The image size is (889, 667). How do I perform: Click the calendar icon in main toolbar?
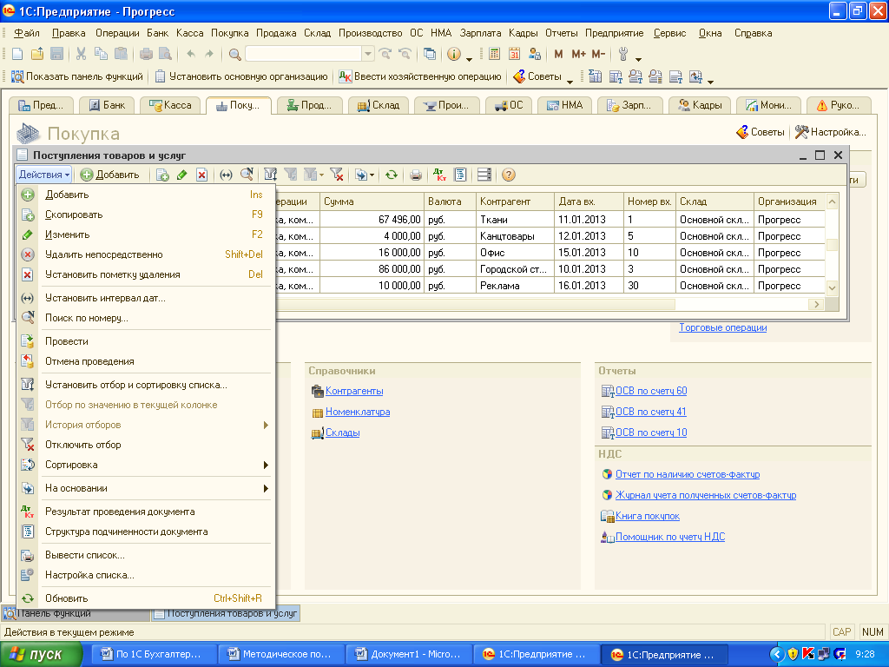click(x=514, y=54)
